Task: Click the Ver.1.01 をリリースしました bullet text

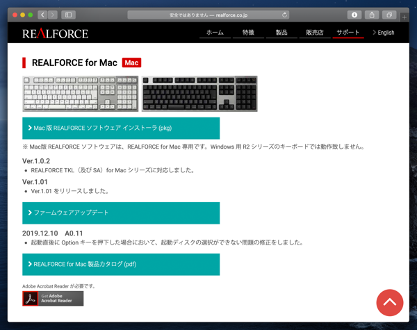Action: tap(69, 191)
